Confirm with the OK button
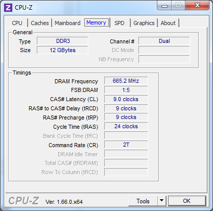The image size is (213, 211). pos(187,201)
